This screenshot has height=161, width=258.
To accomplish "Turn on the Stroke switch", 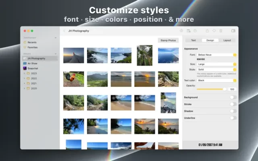I will click(233, 104).
